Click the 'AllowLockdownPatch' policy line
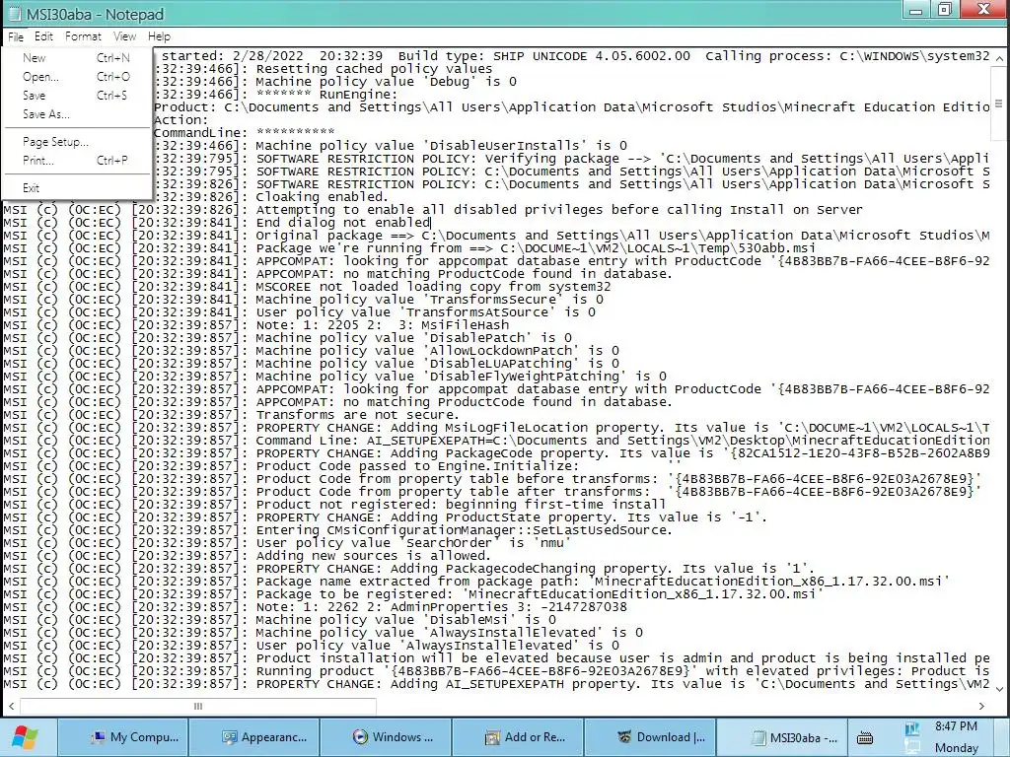Screen dimensions: 1010x757 pyautogui.click(x=437, y=351)
